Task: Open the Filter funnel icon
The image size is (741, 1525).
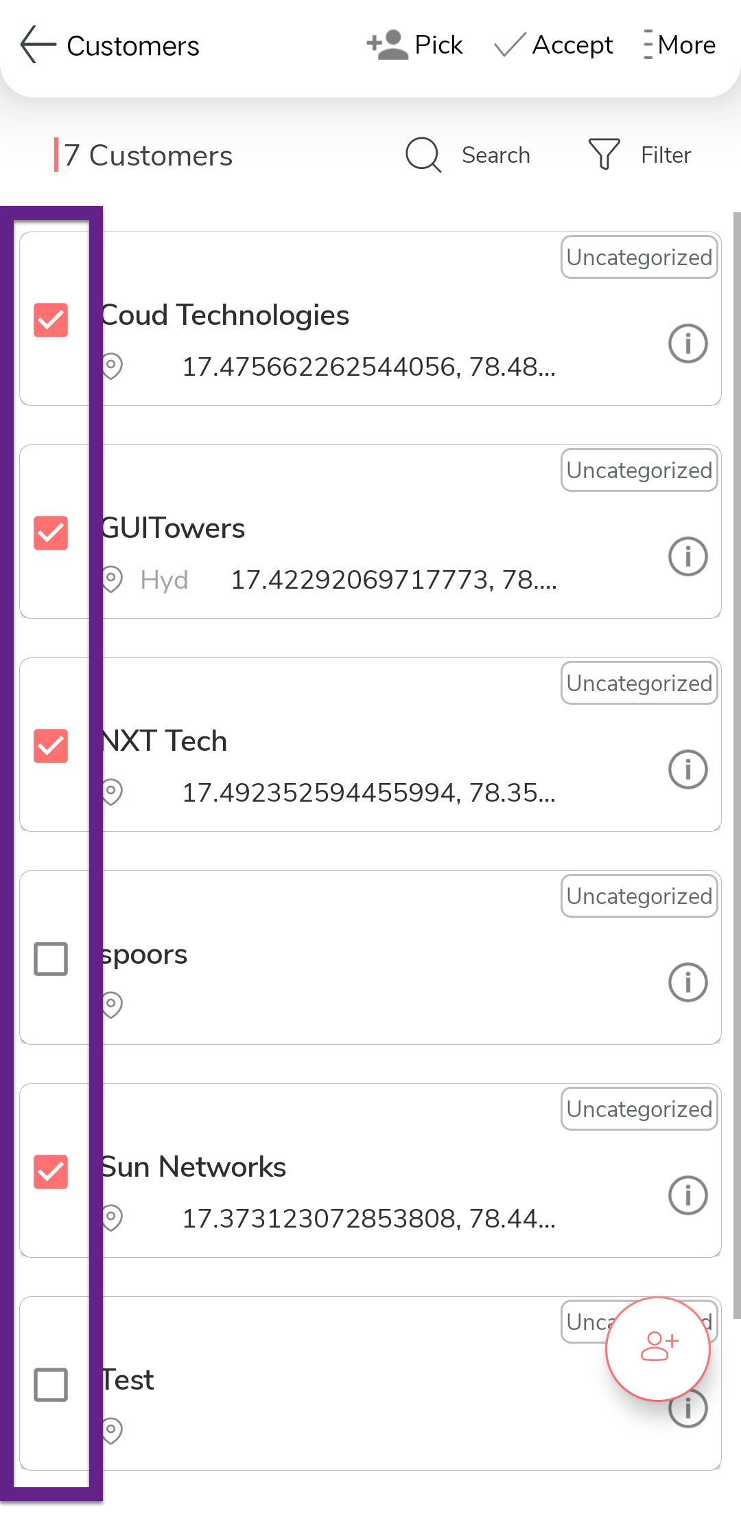Action: point(604,154)
